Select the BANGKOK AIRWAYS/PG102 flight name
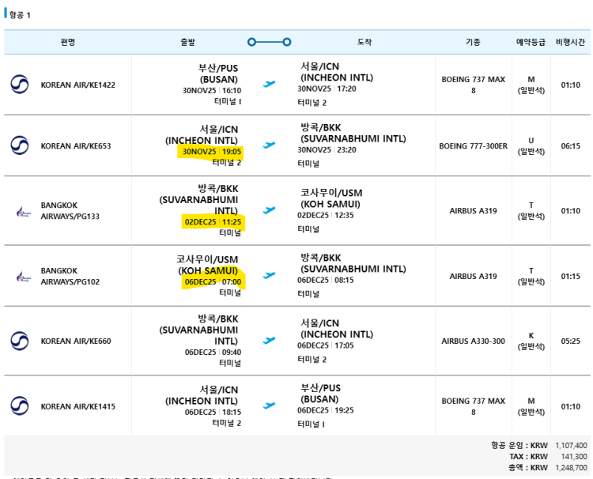593x479 pixels. (70, 277)
